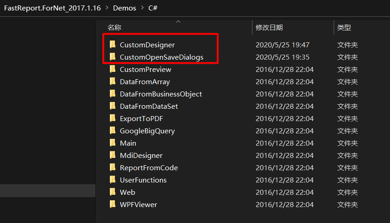The width and height of the screenshot is (390, 223).
Task: Click 文件夹 type in the CustomDesigner row
Action: [347, 45]
